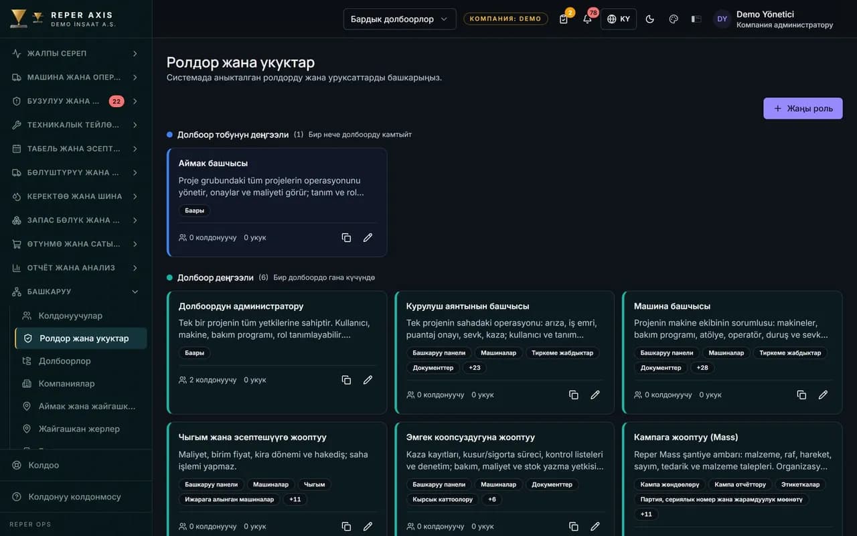The width and height of the screenshot is (857, 536).
Task: Open Долбоорлор in sidebar
Action: tap(80, 361)
